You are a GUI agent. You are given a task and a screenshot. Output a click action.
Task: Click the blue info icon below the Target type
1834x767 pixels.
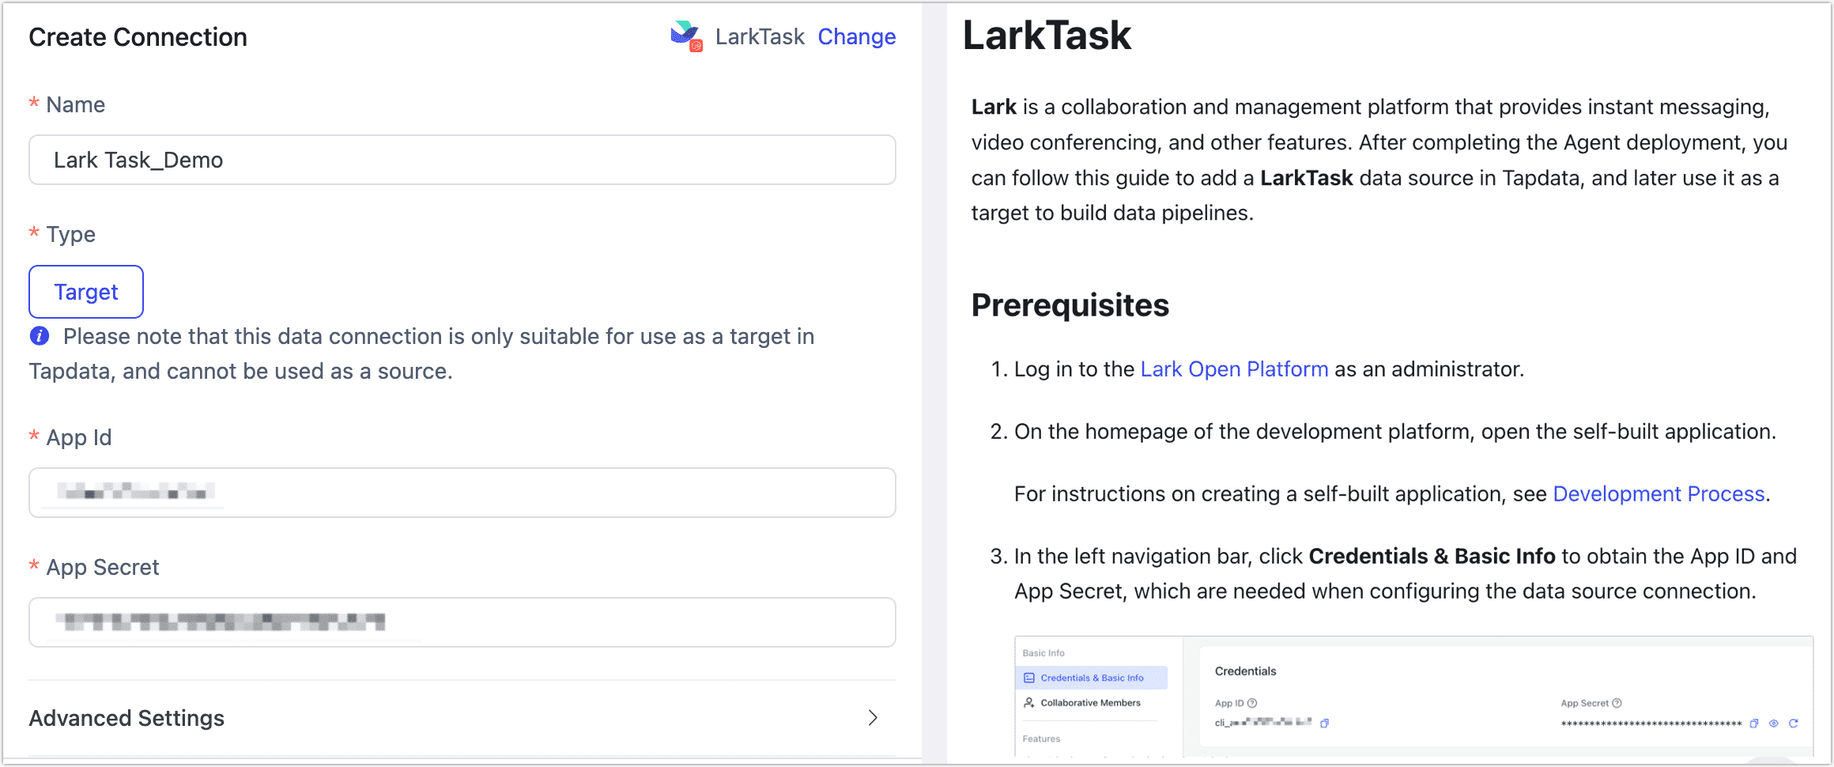click(x=39, y=335)
